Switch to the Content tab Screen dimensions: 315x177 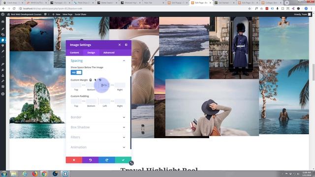pos(74,53)
